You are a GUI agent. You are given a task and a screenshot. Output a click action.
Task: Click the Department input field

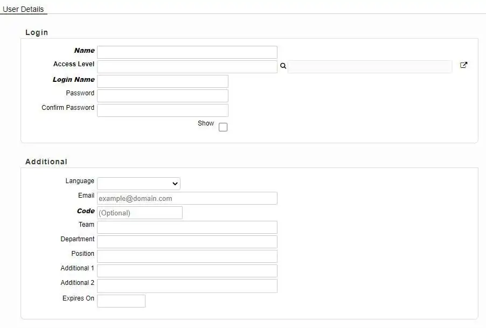[x=187, y=242]
